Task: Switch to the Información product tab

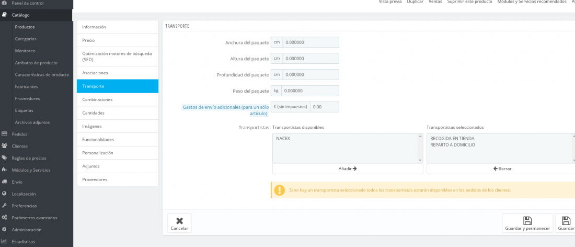Action: (x=117, y=27)
